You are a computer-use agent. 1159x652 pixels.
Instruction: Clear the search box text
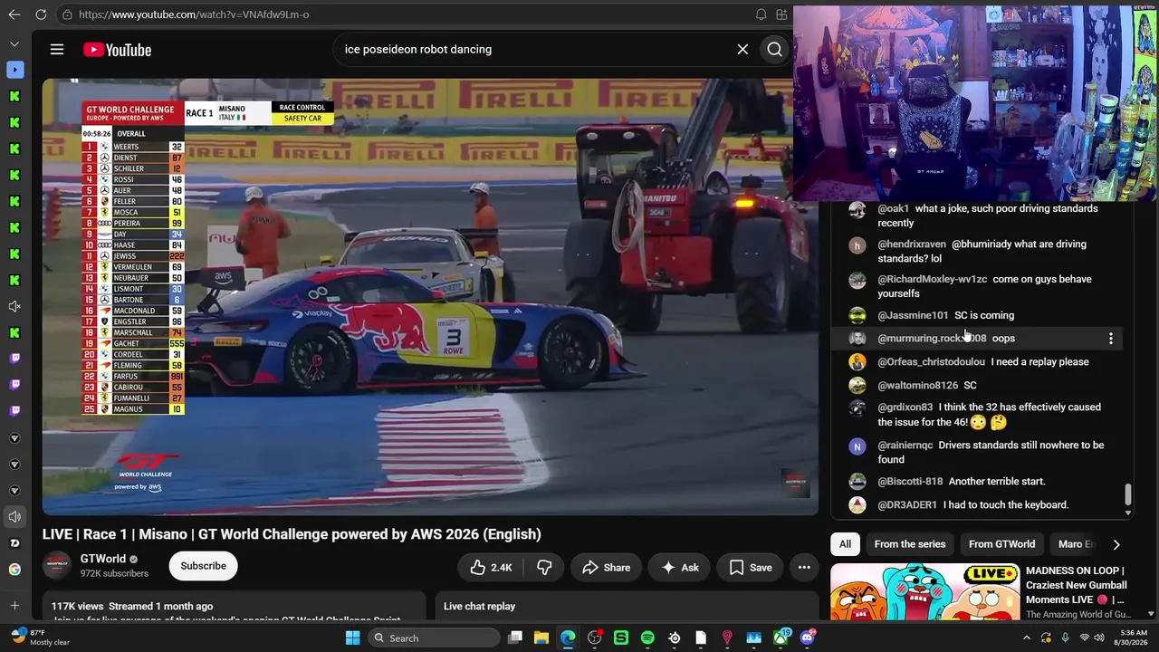[742, 50]
